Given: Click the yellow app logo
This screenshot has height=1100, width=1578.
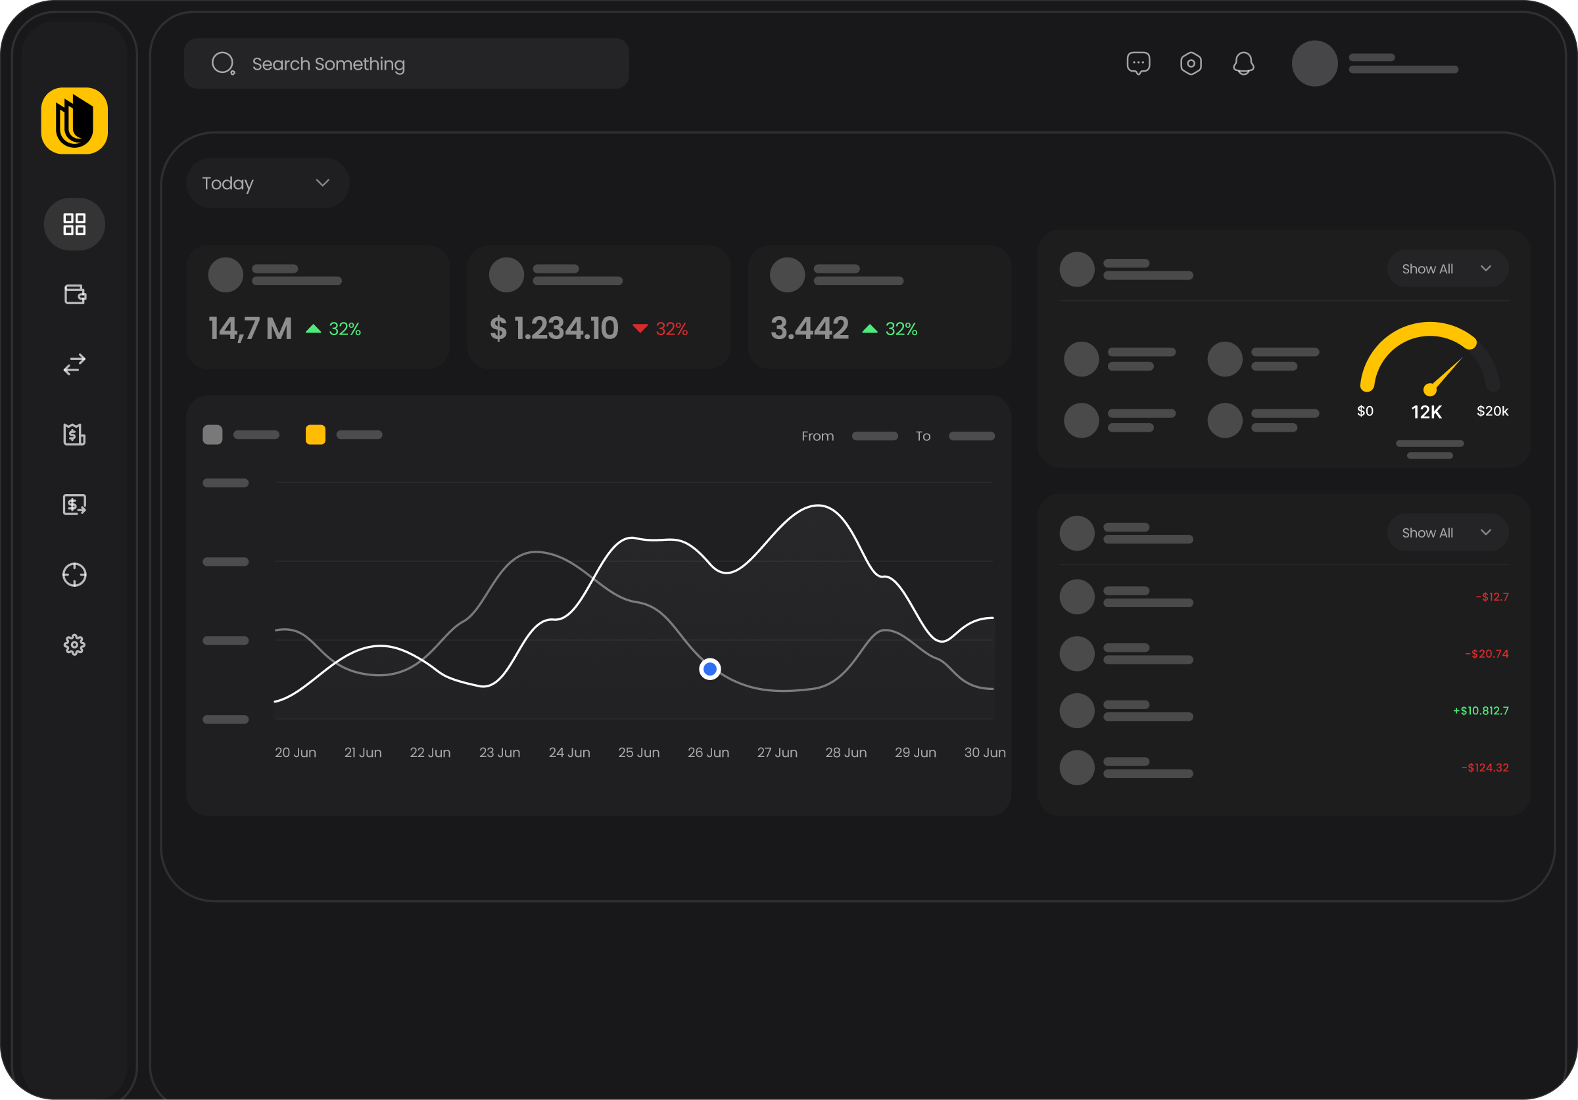Looking at the screenshot, I should [74, 121].
